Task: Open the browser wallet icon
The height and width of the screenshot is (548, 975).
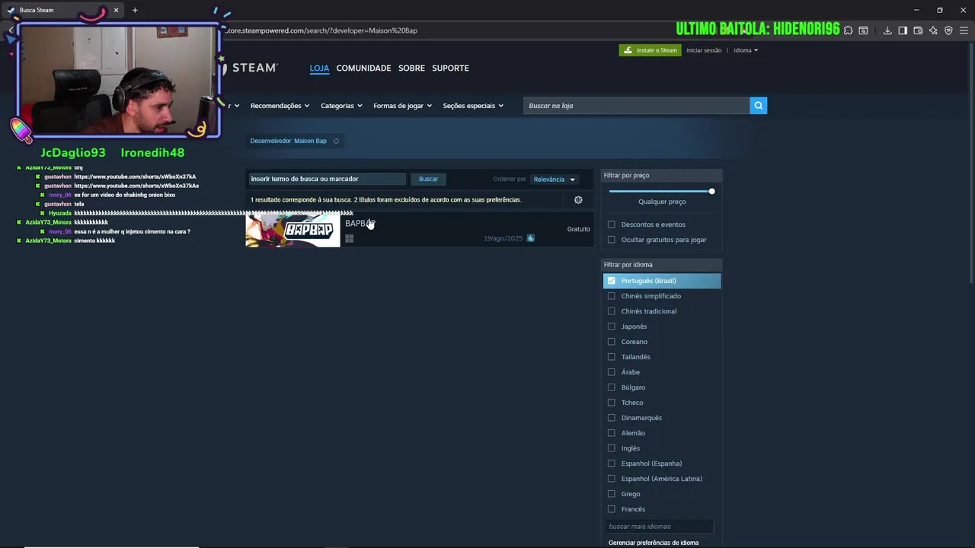Action: (918, 30)
